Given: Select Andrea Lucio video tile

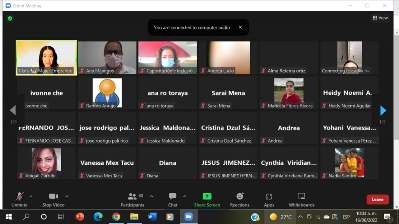Looking at the screenshot, I should pyautogui.click(x=228, y=58).
